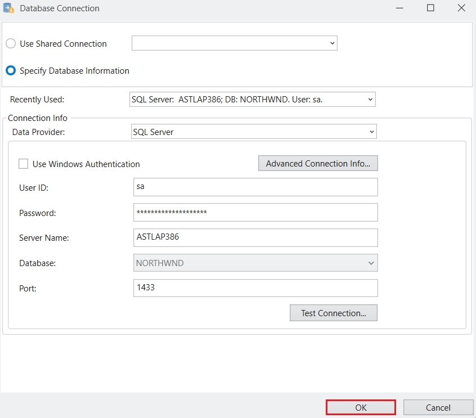Select the Port field containing 1433
Viewport: 476px width, 418px height.
tap(255, 287)
